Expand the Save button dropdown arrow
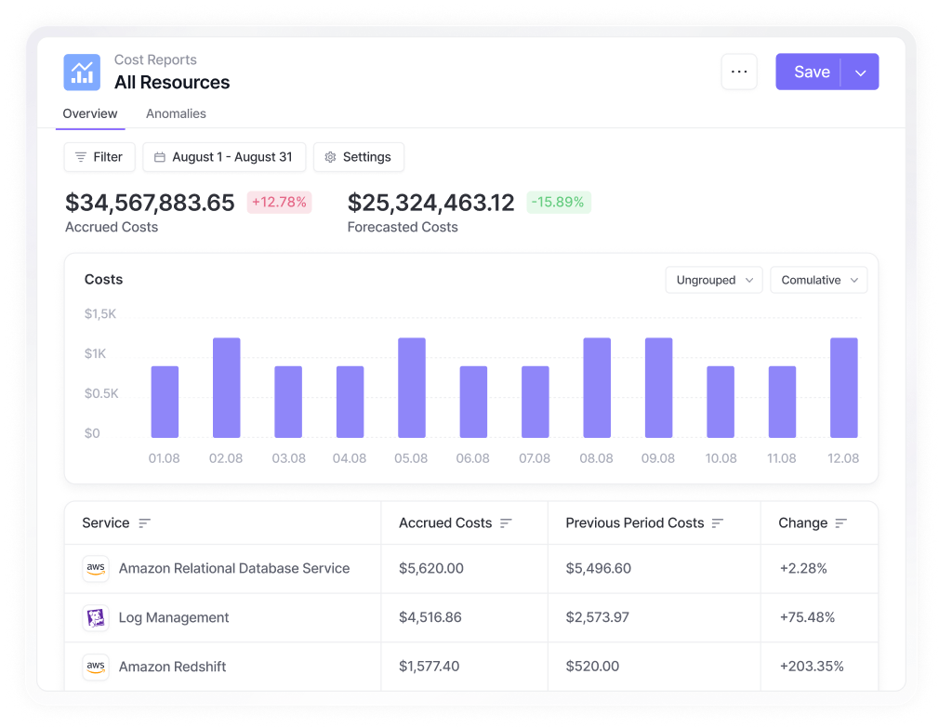 pos(860,73)
